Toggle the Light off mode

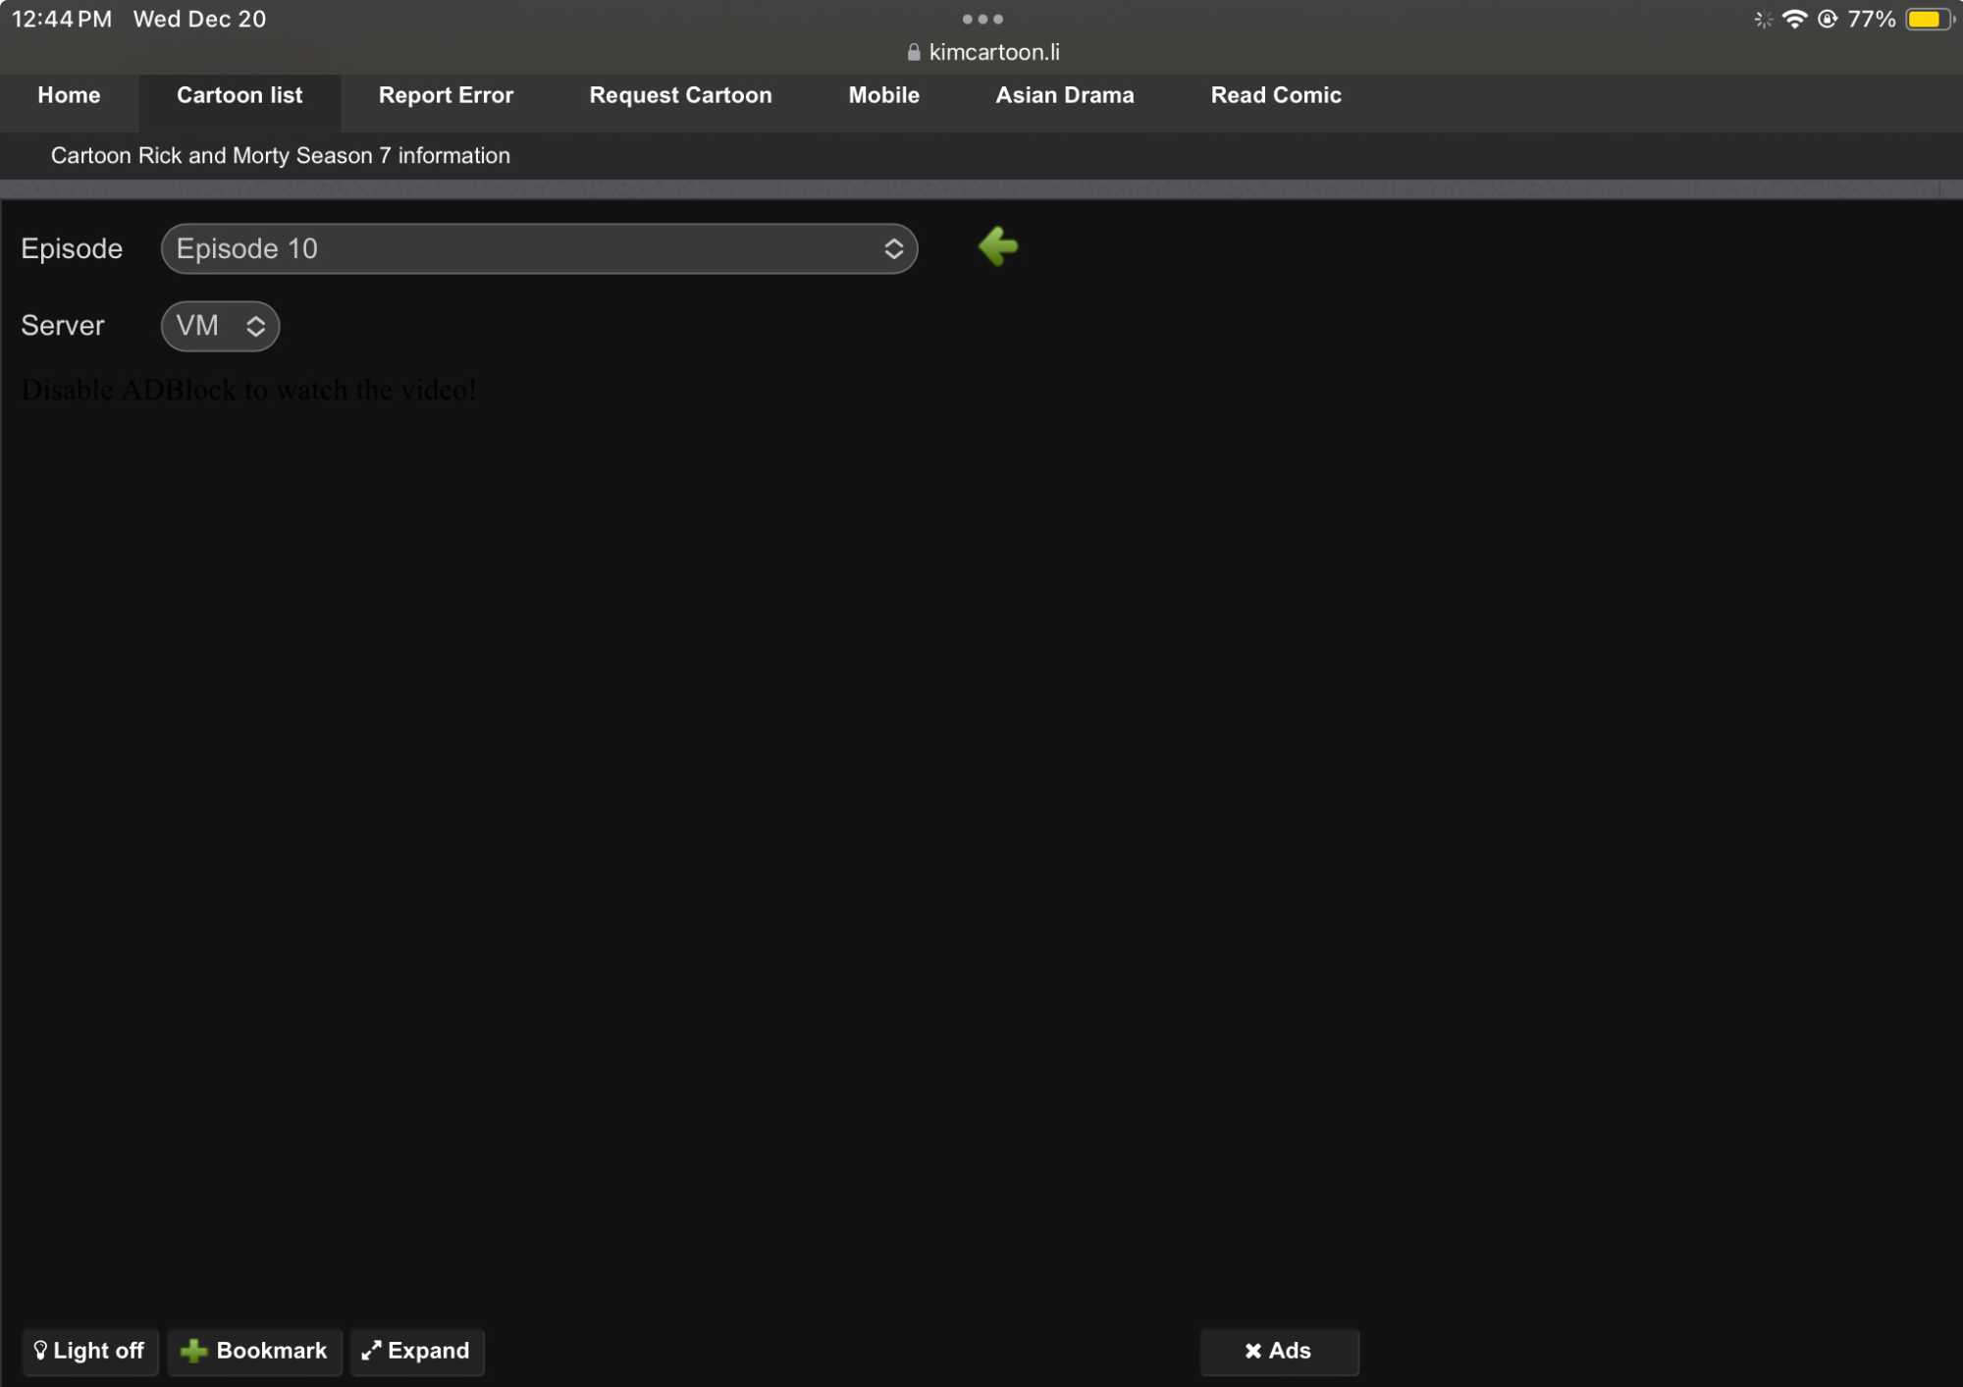(x=90, y=1352)
